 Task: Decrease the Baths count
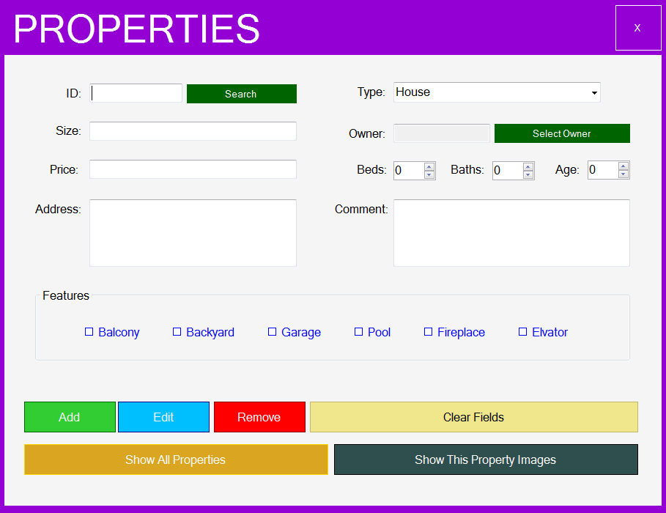[x=528, y=174]
